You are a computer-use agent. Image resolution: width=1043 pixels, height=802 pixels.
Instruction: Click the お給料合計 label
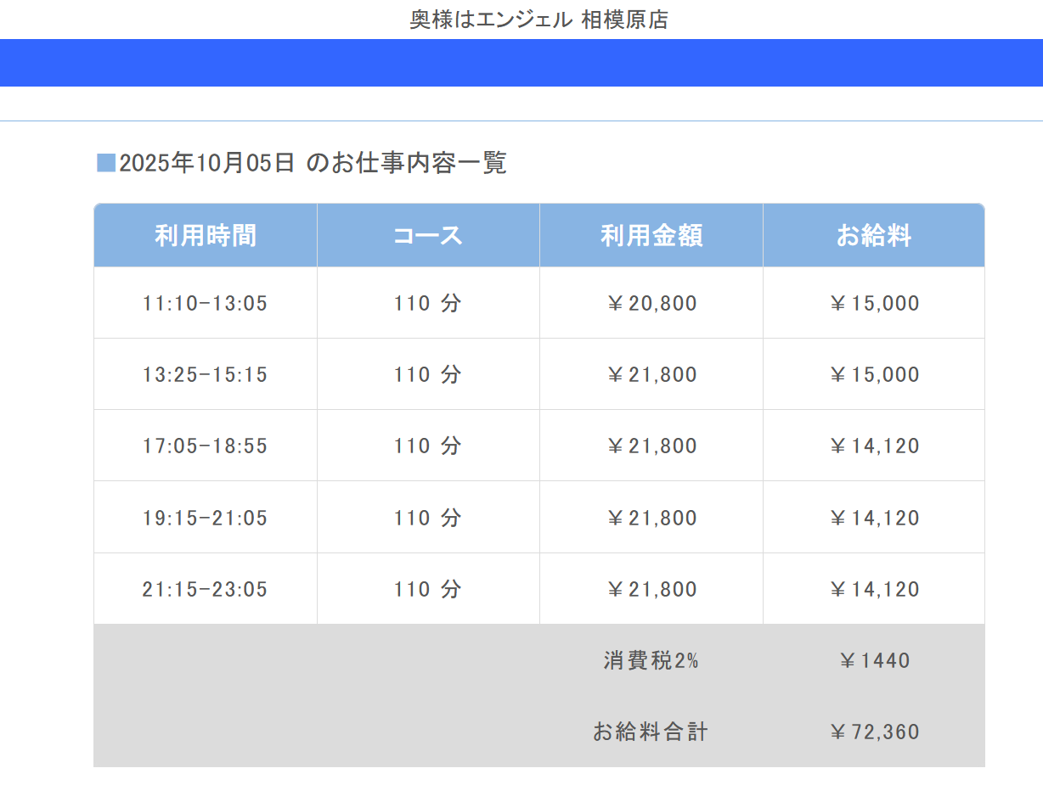point(651,732)
